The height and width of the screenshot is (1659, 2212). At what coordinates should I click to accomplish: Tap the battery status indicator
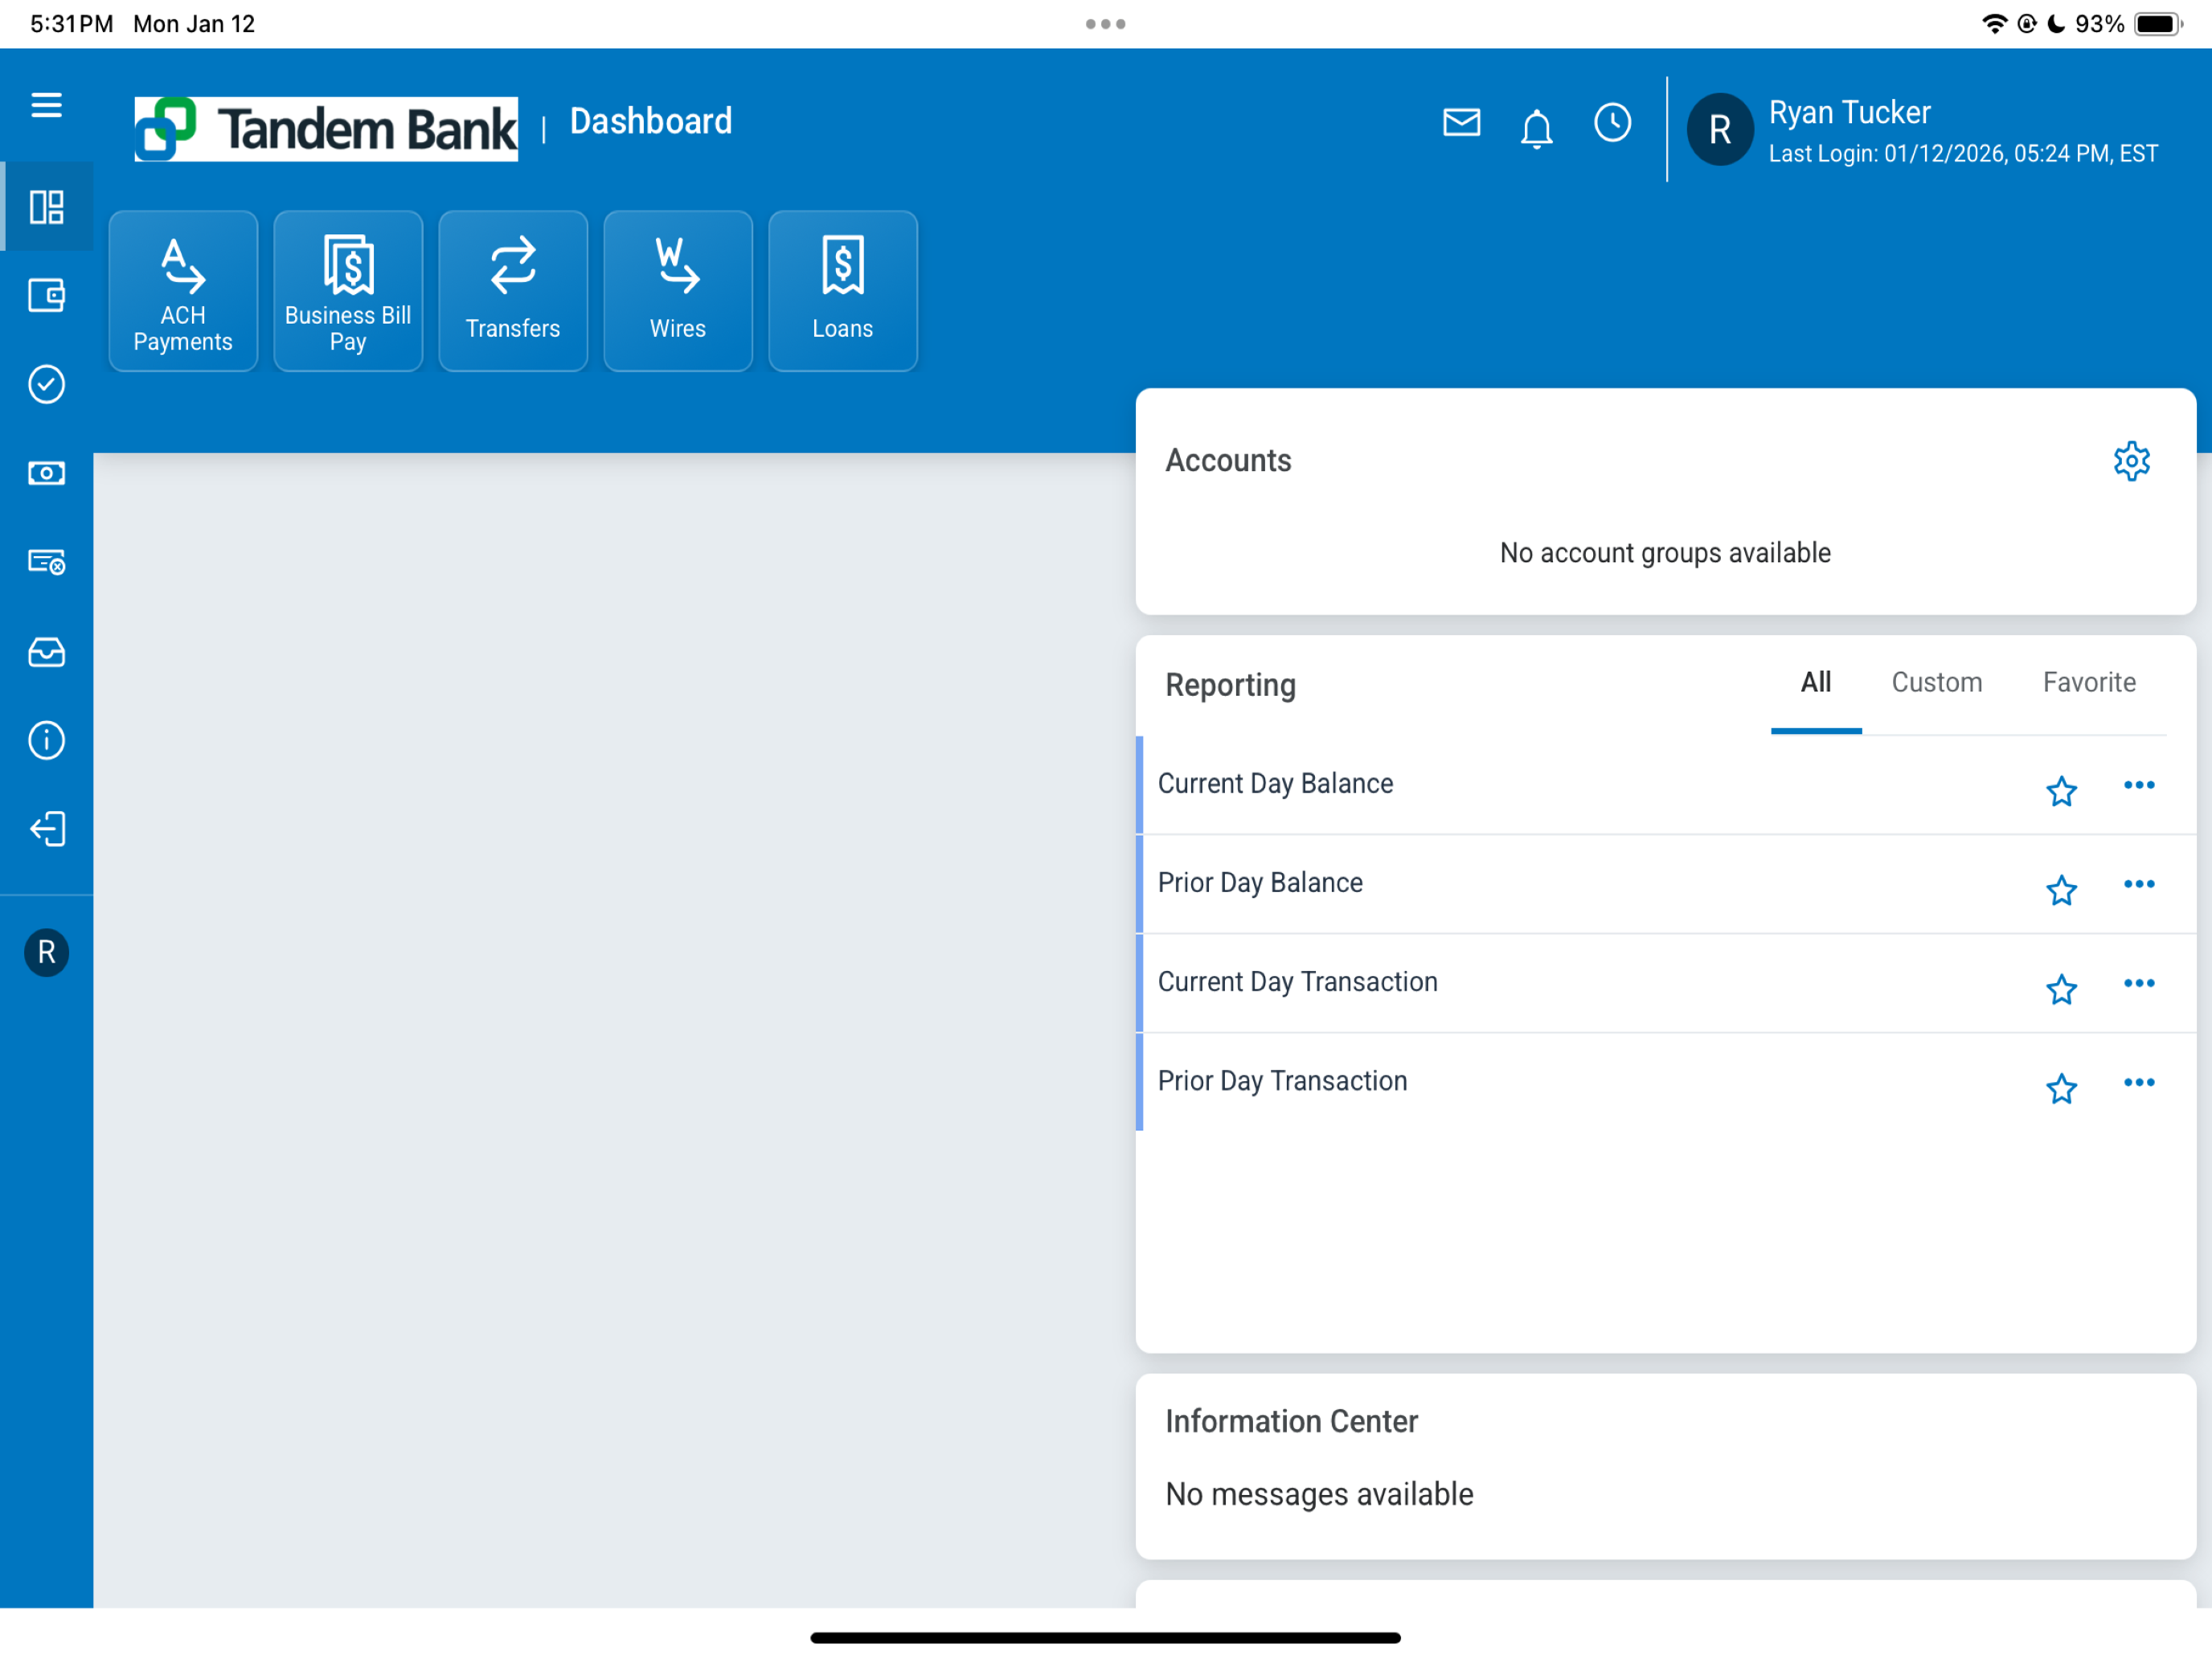[2158, 24]
